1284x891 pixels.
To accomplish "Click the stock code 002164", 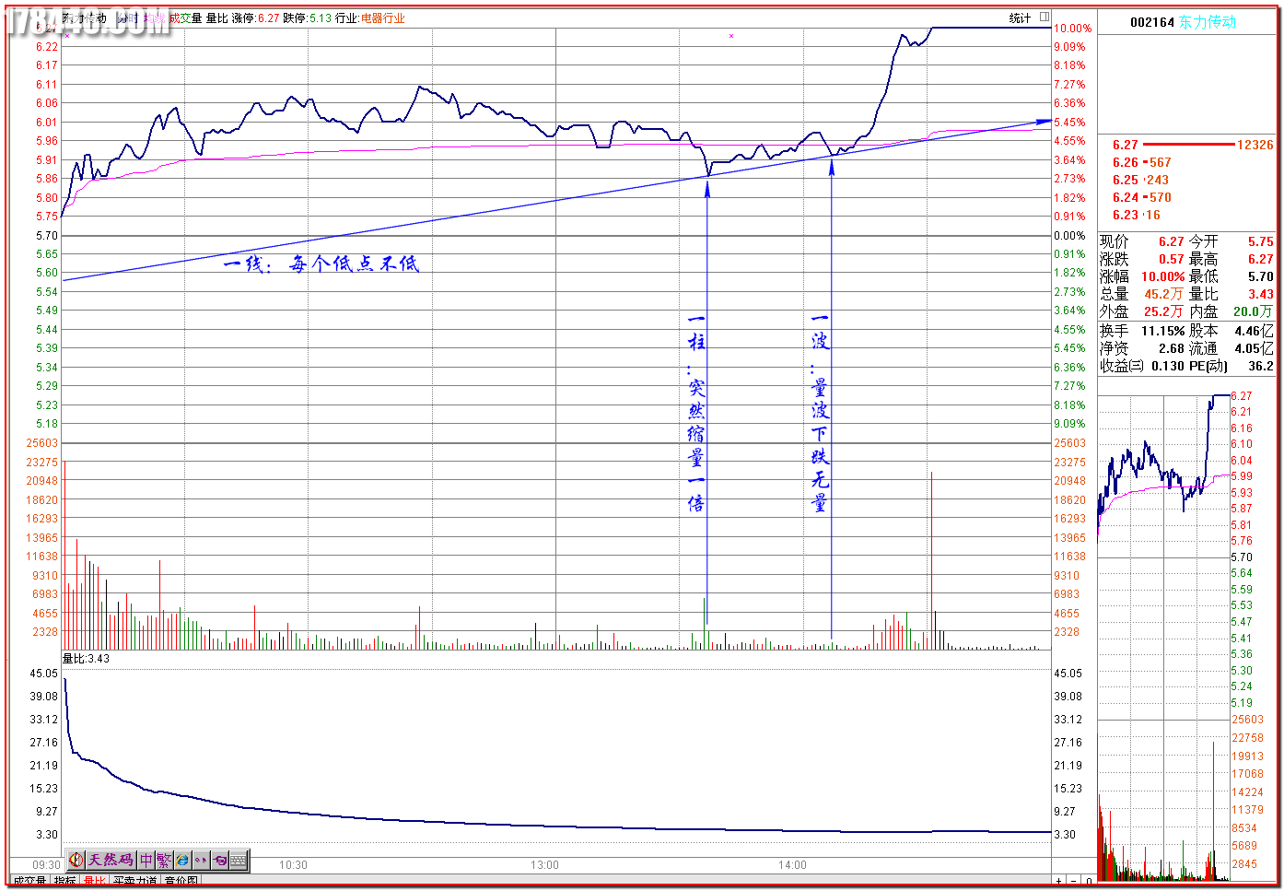I will [1152, 22].
